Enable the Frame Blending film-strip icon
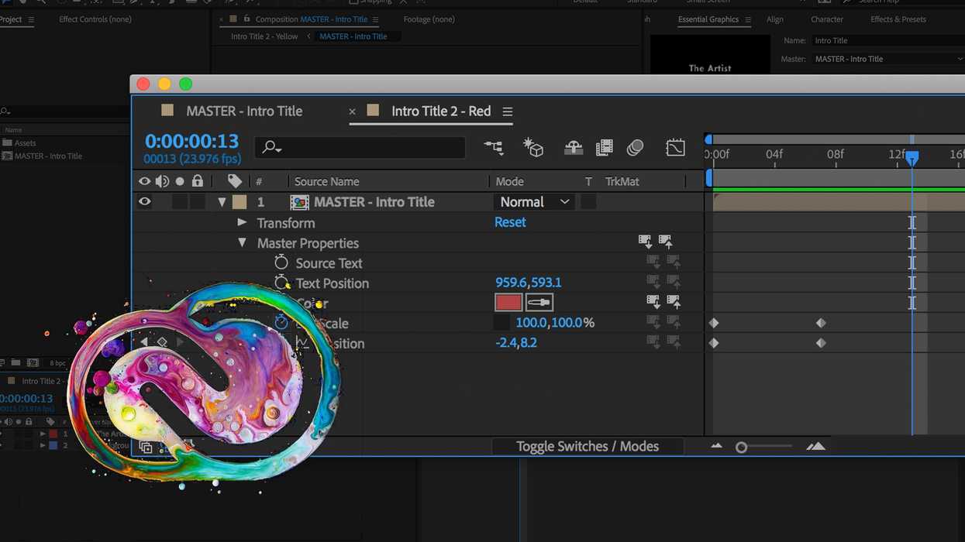The height and width of the screenshot is (542, 965). pyautogui.click(x=605, y=147)
